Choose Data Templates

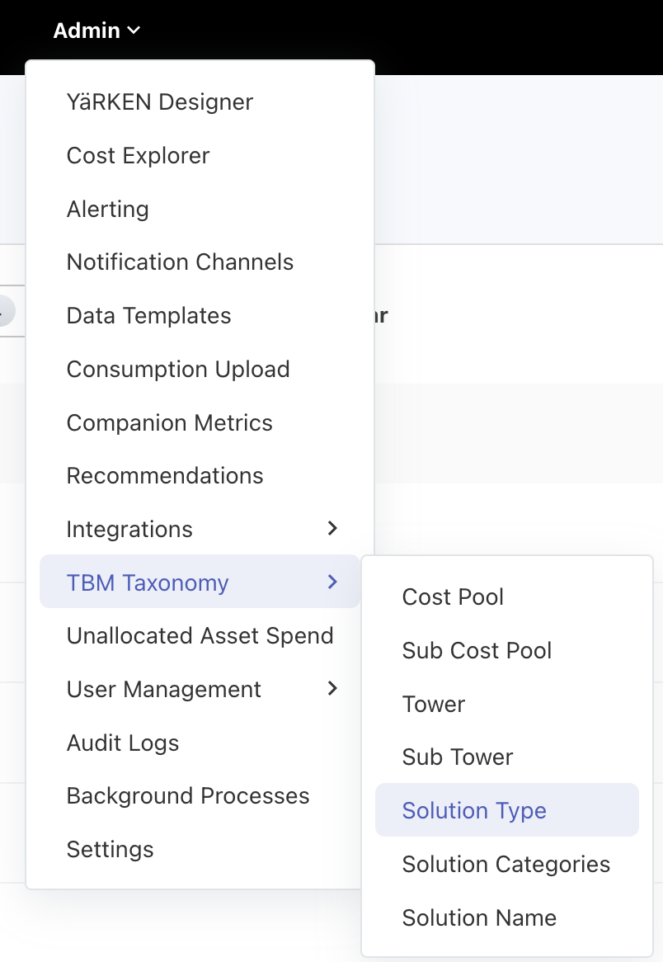(148, 316)
